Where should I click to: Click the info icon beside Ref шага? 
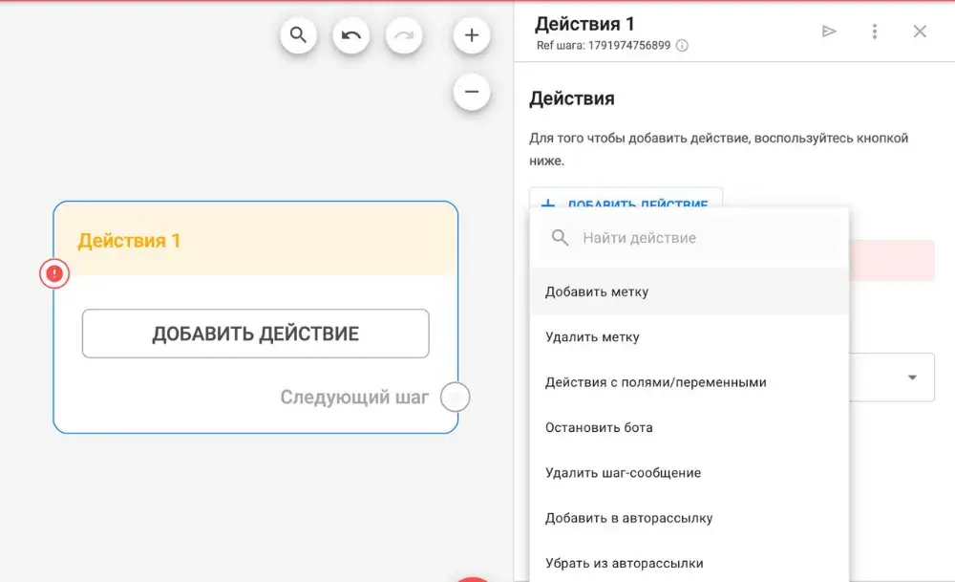(x=682, y=46)
